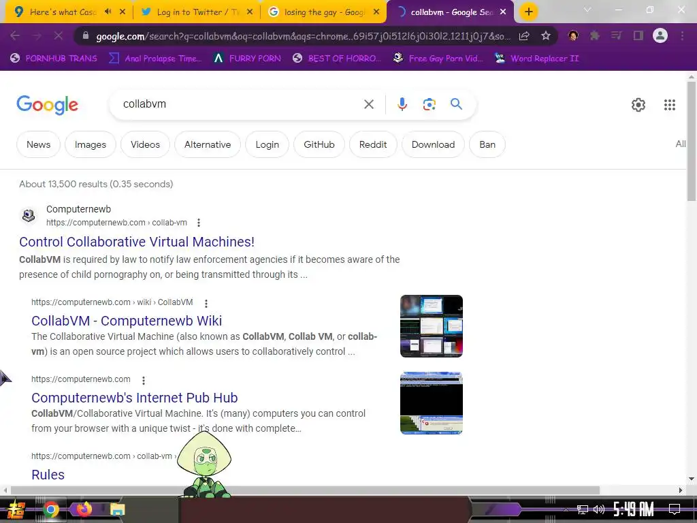Share this page from the address bar
697x523 pixels.
524,36
